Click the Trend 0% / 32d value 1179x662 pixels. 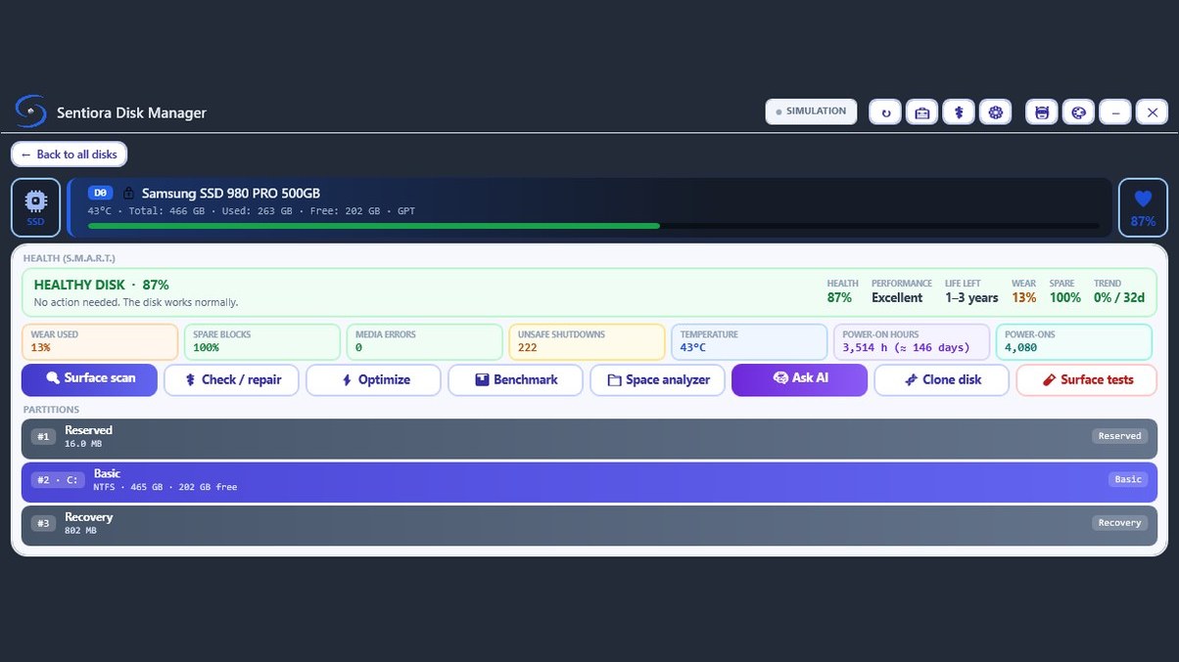coord(1119,298)
